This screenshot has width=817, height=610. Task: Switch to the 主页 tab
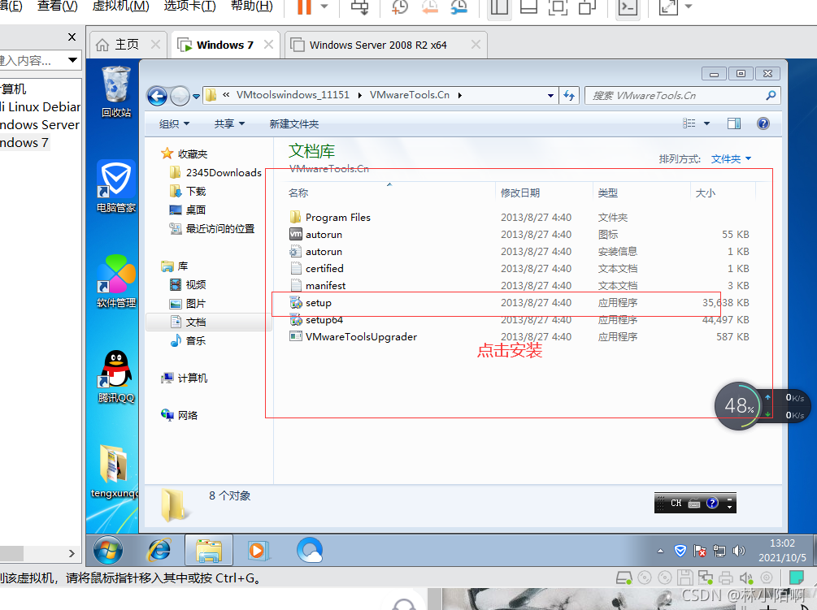[x=127, y=45]
